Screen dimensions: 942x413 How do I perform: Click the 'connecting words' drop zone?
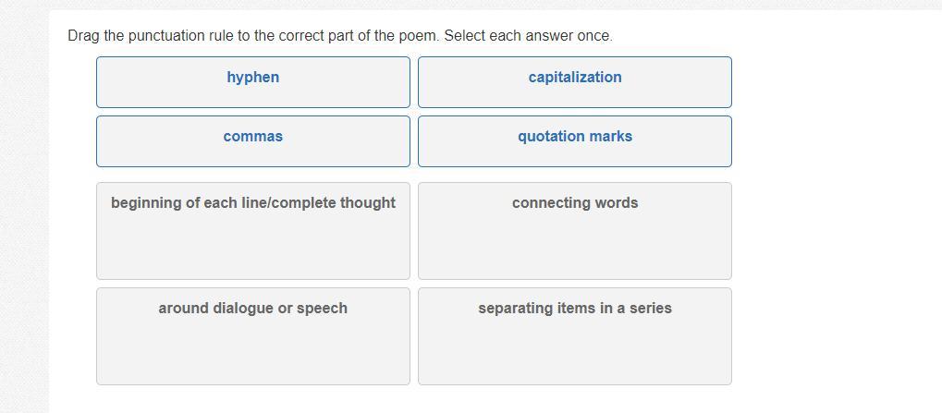coord(574,231)
